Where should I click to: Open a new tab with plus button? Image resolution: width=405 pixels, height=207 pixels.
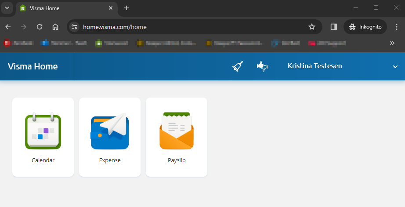point(127,8)
